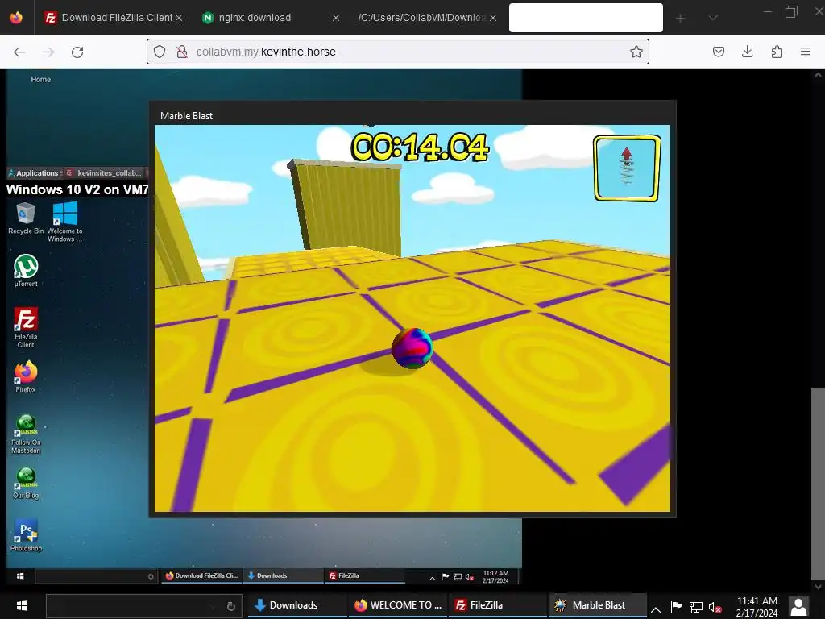Click the inner VM taskbar search box

(x=96, y=576)
